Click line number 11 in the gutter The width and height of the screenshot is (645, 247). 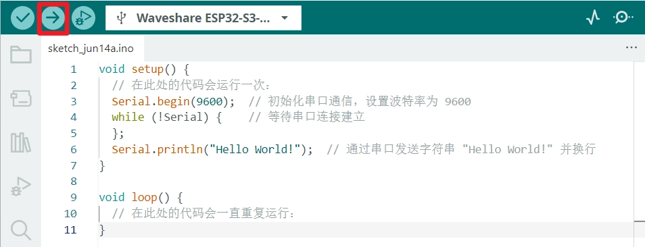[70, 229]
